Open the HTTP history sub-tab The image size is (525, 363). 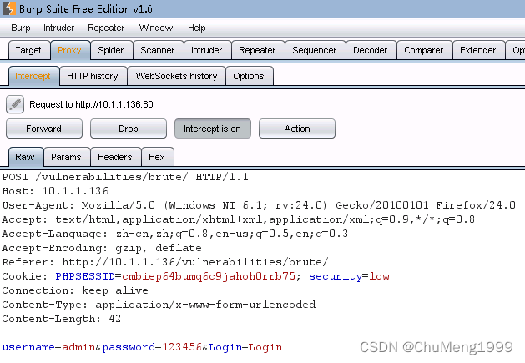(x=93, y=76)
